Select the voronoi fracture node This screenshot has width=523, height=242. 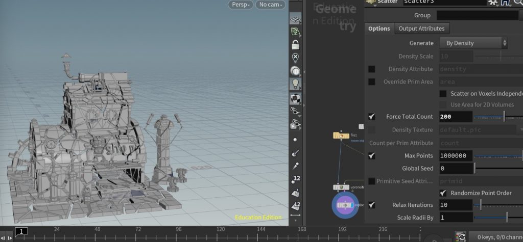pos(341,187)
